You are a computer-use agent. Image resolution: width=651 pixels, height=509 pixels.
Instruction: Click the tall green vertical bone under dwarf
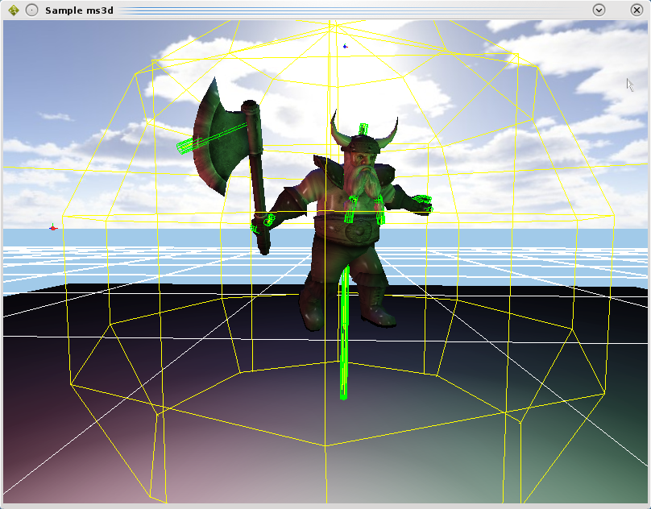pyautogui.click(x=344, y=332)
